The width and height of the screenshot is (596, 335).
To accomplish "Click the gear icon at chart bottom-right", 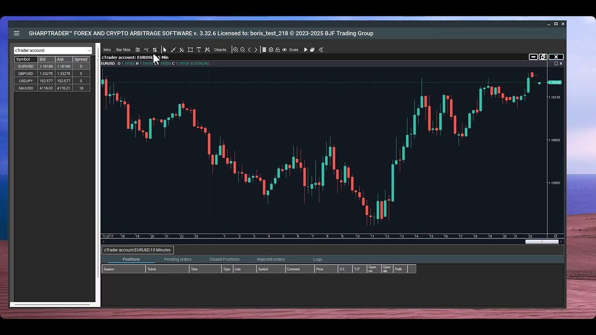I will click(x=555, y=236).
